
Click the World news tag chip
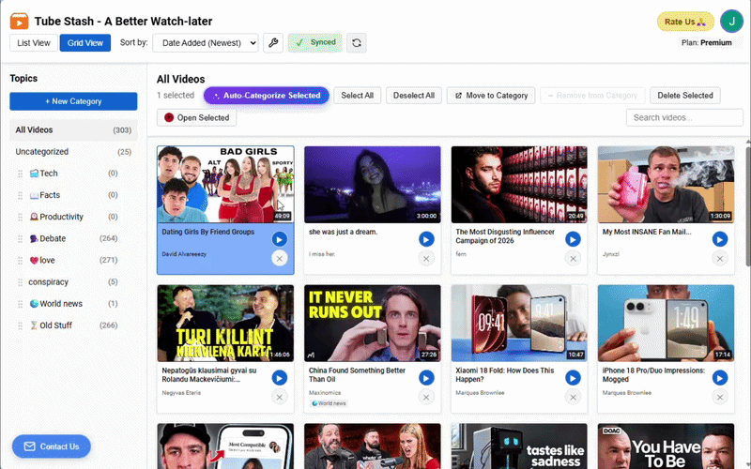pos(329,403)
